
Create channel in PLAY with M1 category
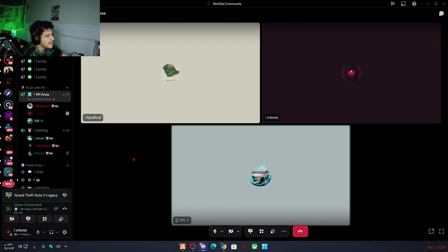tap(67, 88)
